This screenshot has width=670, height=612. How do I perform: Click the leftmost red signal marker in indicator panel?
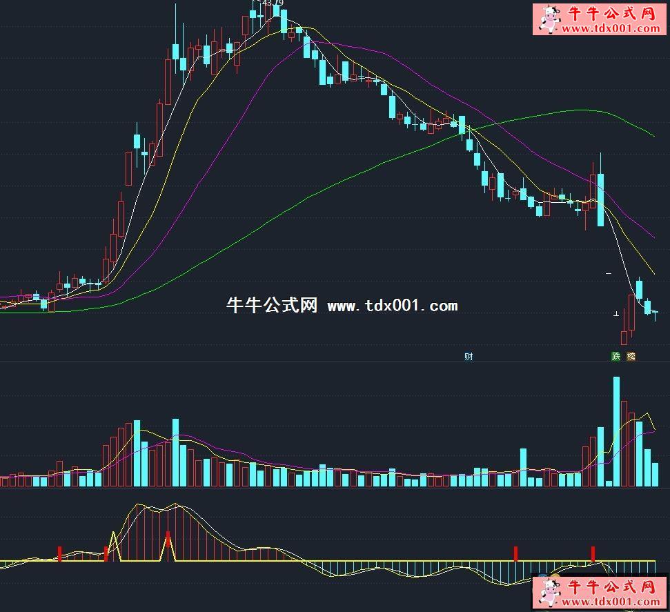pyautogui.click(x=60, y=553)
